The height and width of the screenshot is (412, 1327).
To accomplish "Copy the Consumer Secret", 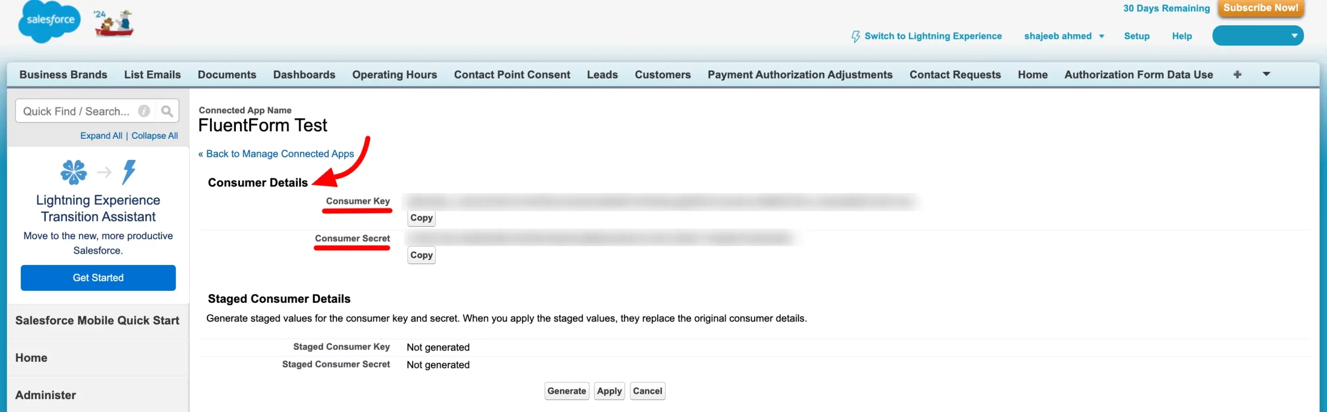I will click(x=421, y=255).
